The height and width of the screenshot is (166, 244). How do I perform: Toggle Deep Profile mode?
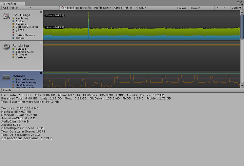(x=84, y=8)
